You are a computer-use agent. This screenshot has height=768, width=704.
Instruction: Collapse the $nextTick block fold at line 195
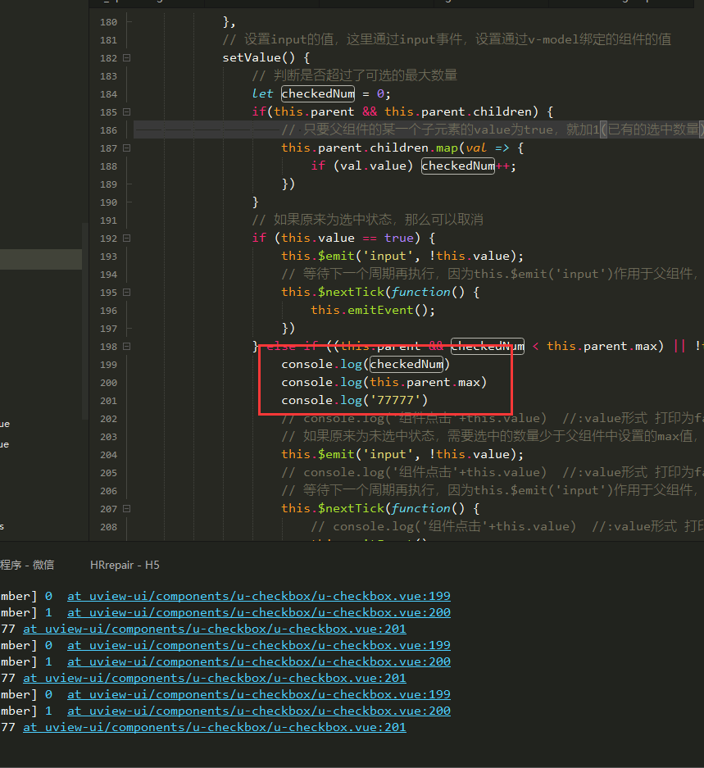point(127,292)
